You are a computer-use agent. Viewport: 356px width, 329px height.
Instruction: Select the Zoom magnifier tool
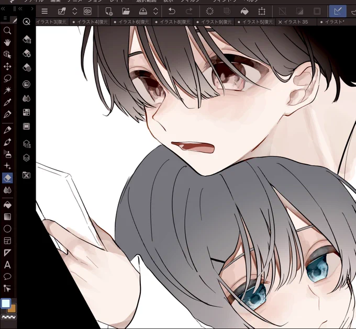coord(7,30)
